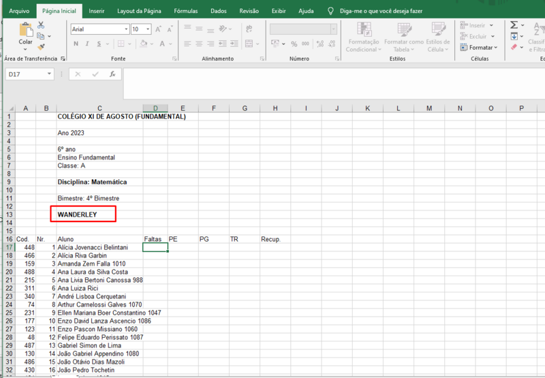The width and height of the screenshot is (545, 378).
Task: Increase font size with larger A icon
Action: (x=158, y=29)
